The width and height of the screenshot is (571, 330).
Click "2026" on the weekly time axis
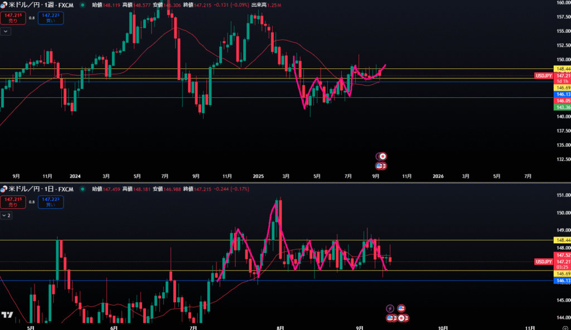coord(438,176)
